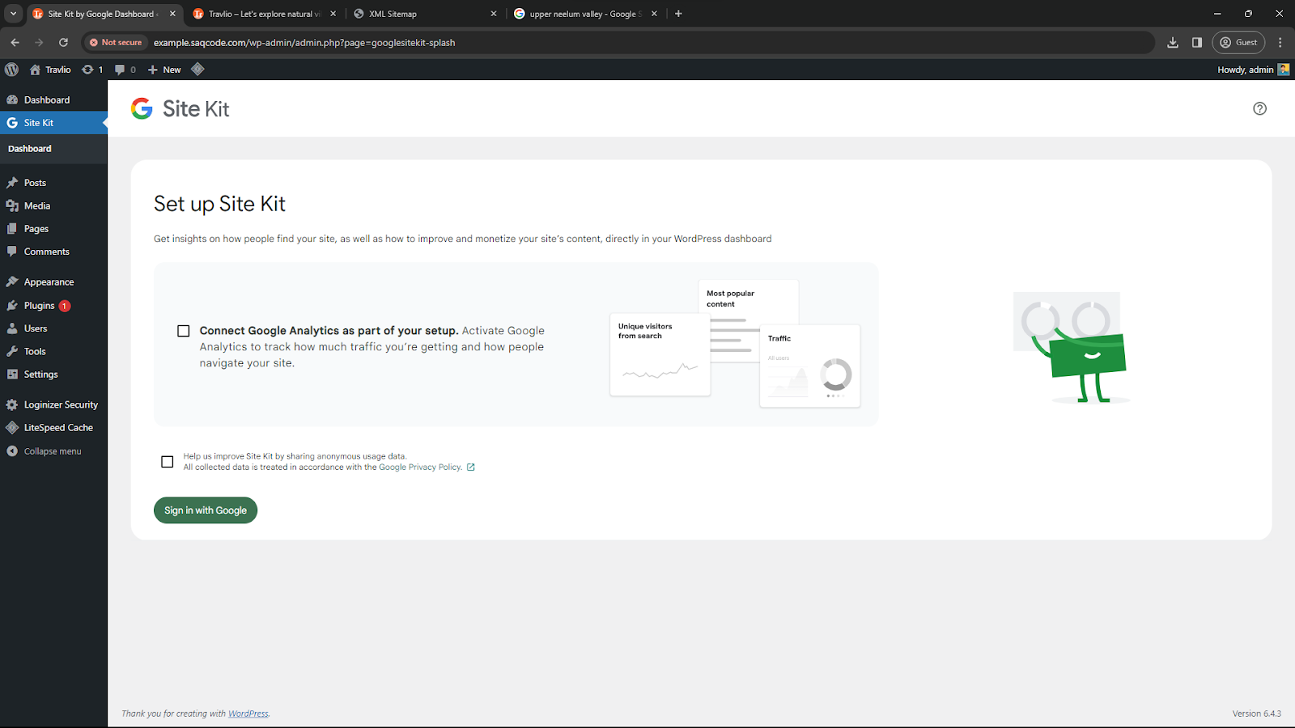Viewport: 1295px width, 728px height.
Task: Open the browser downloads icon
Action: click(x=1173, y=42)
